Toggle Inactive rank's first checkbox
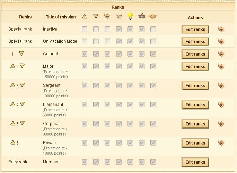237x173 pixels. [85, 29]
